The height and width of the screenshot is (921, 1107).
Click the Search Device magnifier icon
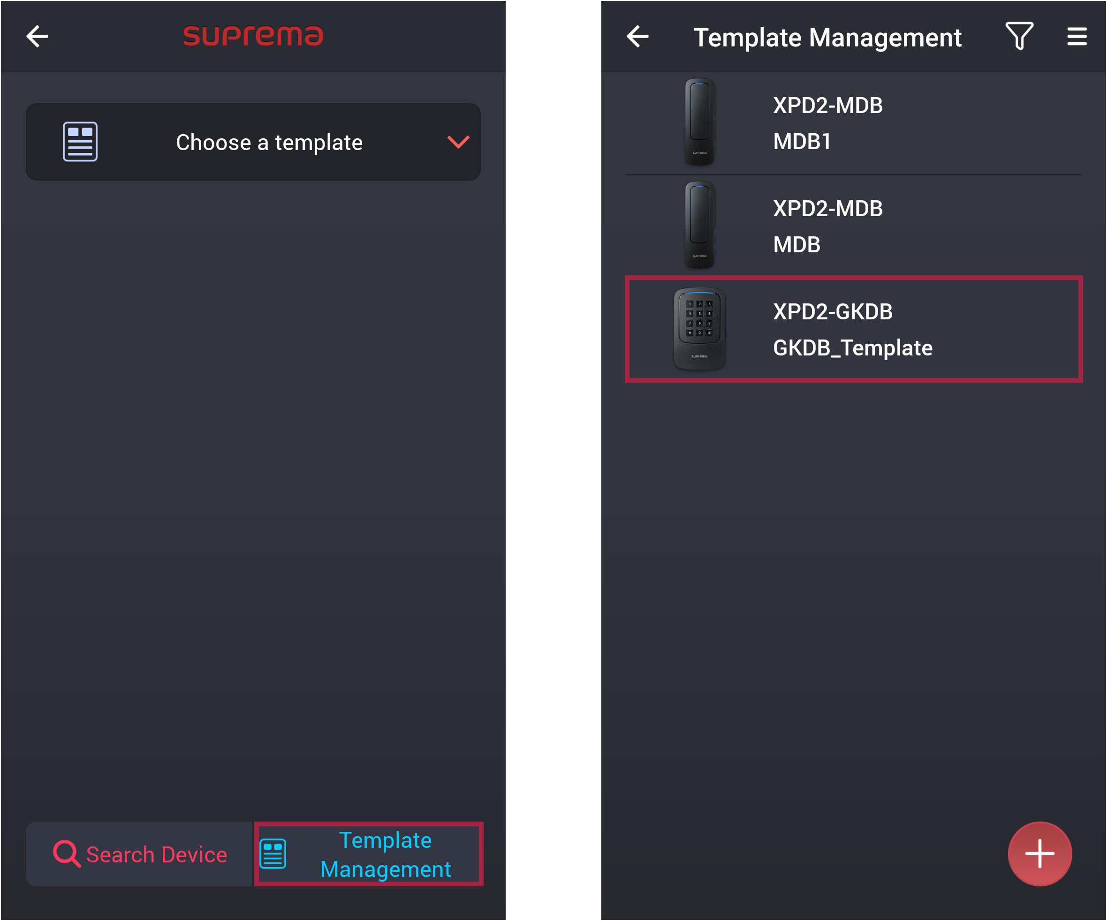point(67,853)
